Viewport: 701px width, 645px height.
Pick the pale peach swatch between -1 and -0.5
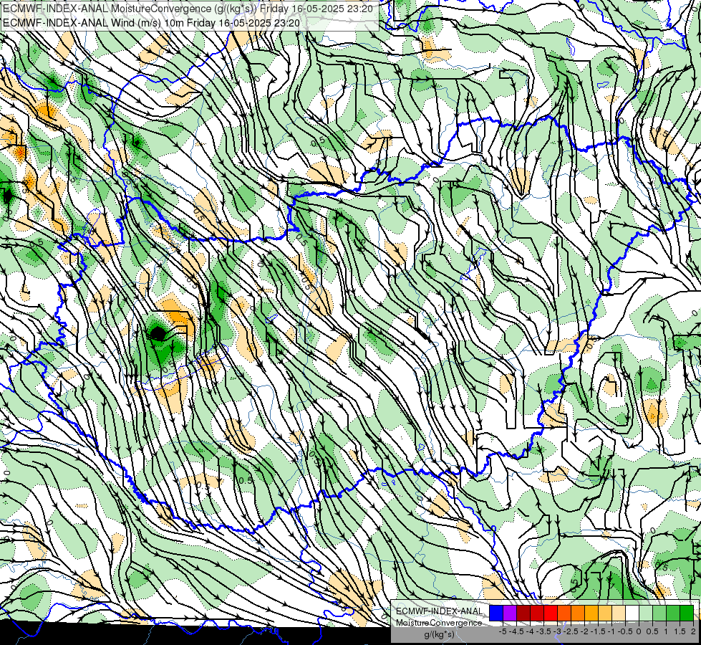click(619, 613)
